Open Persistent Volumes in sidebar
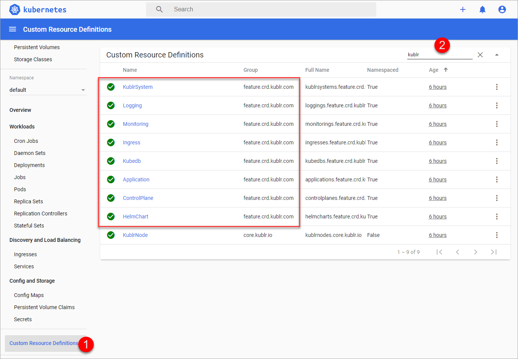 [37, 47]
